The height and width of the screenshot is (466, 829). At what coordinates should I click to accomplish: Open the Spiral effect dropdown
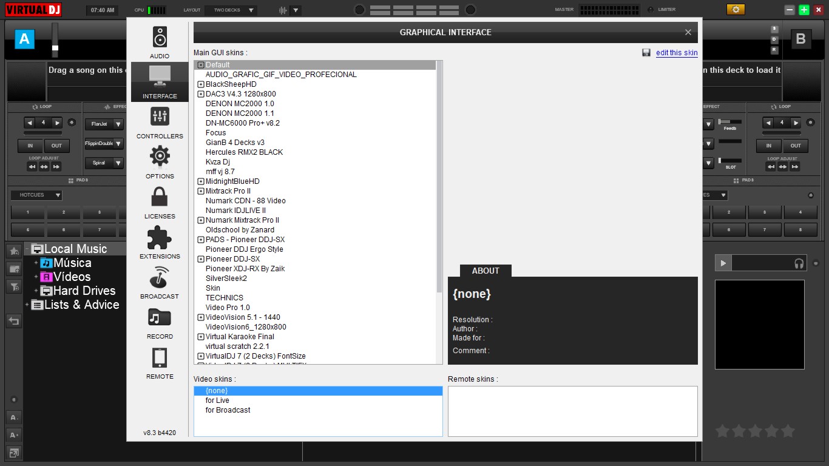(118, 163)
